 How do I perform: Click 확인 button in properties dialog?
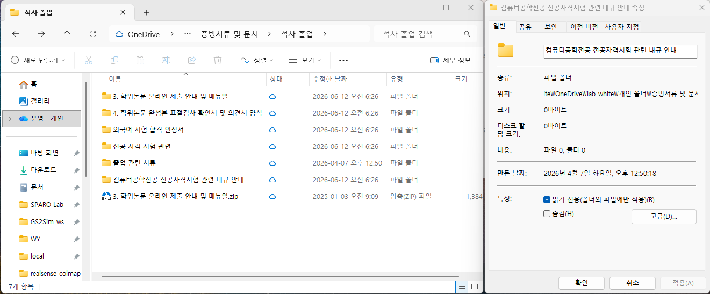pos(582,283)
